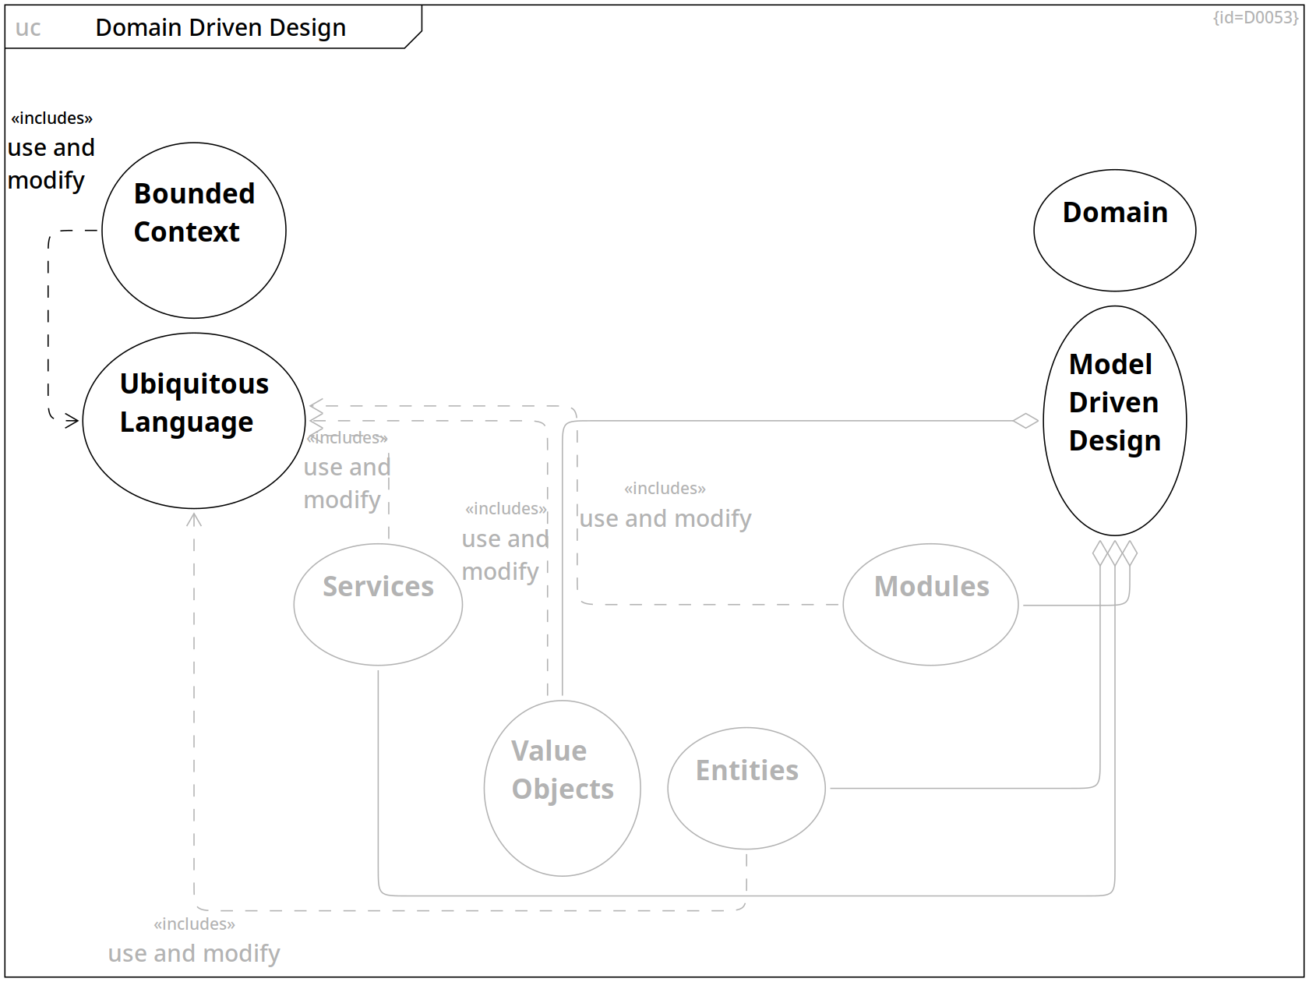Select the Value Objects ellipse

[562, 788]
